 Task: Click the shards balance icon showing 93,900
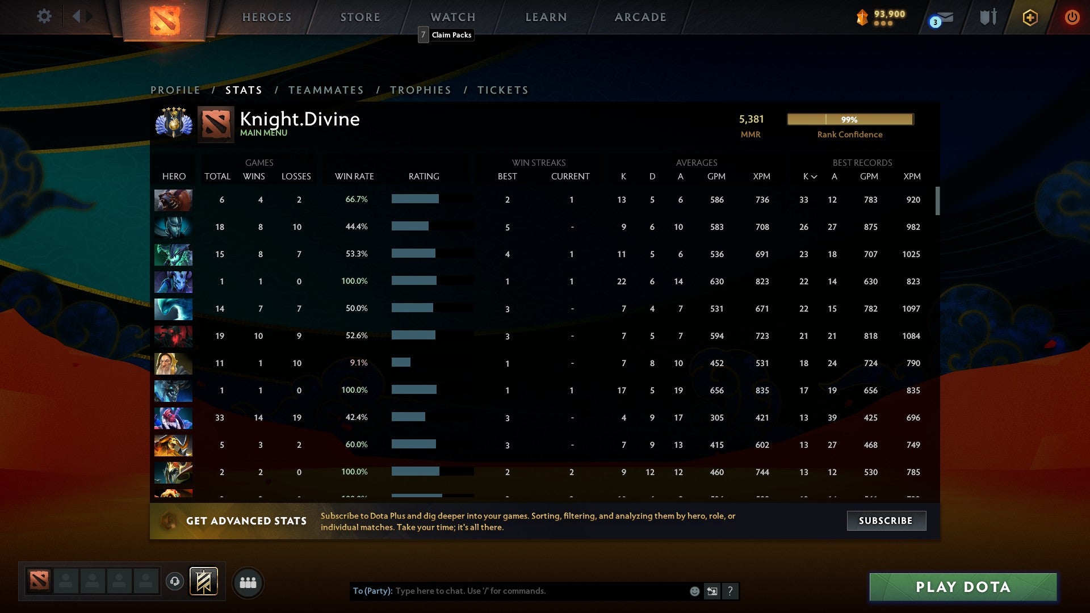[862, 17]
